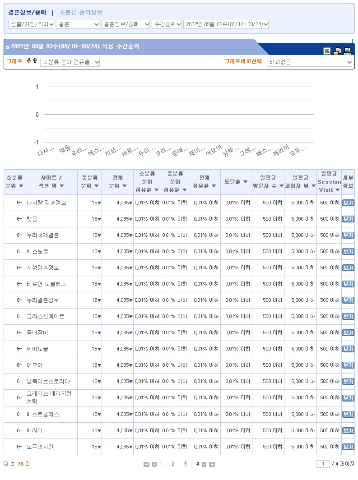This screenshot has width=358, height=480.
Task: Click the graph up arrow icon
Action: (x=35, y=61)
